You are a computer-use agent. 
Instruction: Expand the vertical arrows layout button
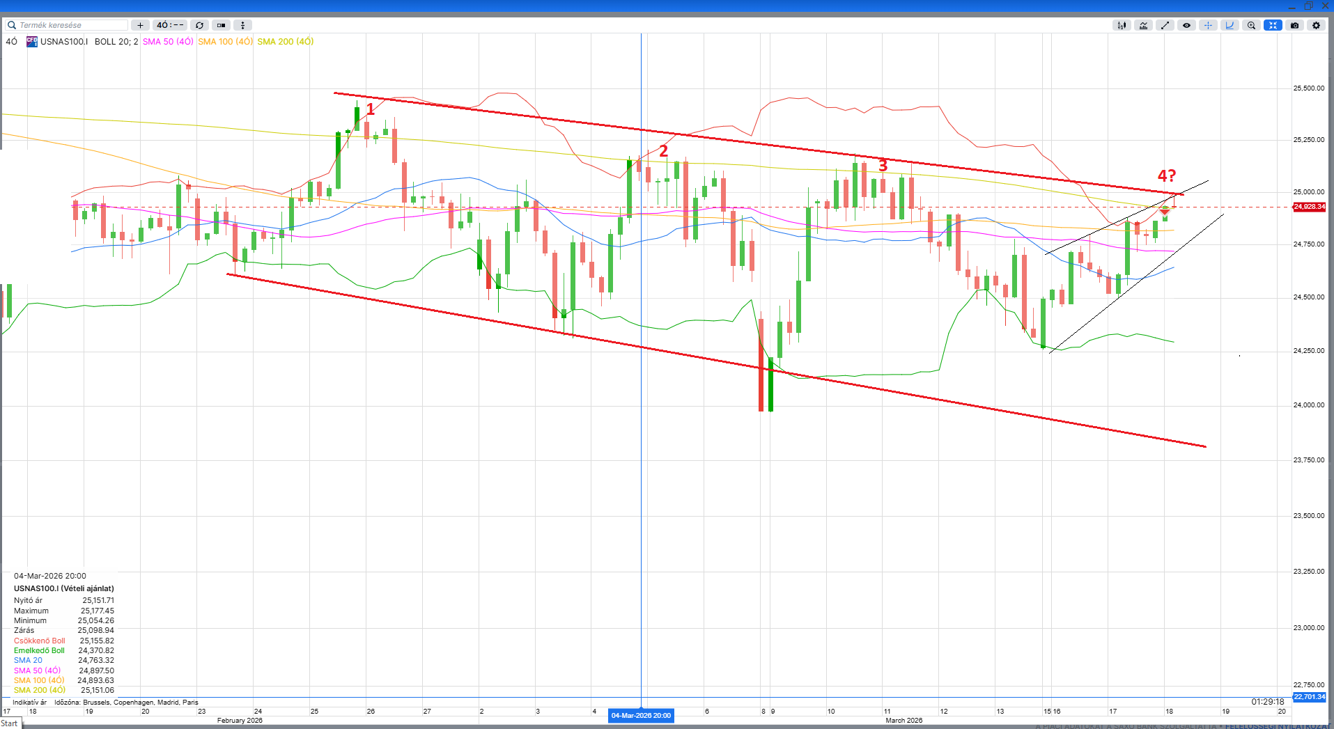[x=242, y=25]
